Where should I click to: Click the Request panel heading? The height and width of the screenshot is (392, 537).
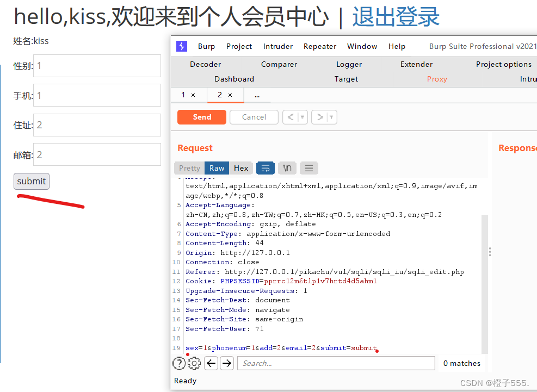(x=195, y=148)
